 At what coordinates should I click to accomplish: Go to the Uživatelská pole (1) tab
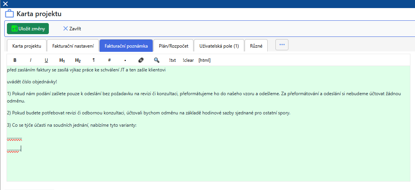[x=219, y=46]
